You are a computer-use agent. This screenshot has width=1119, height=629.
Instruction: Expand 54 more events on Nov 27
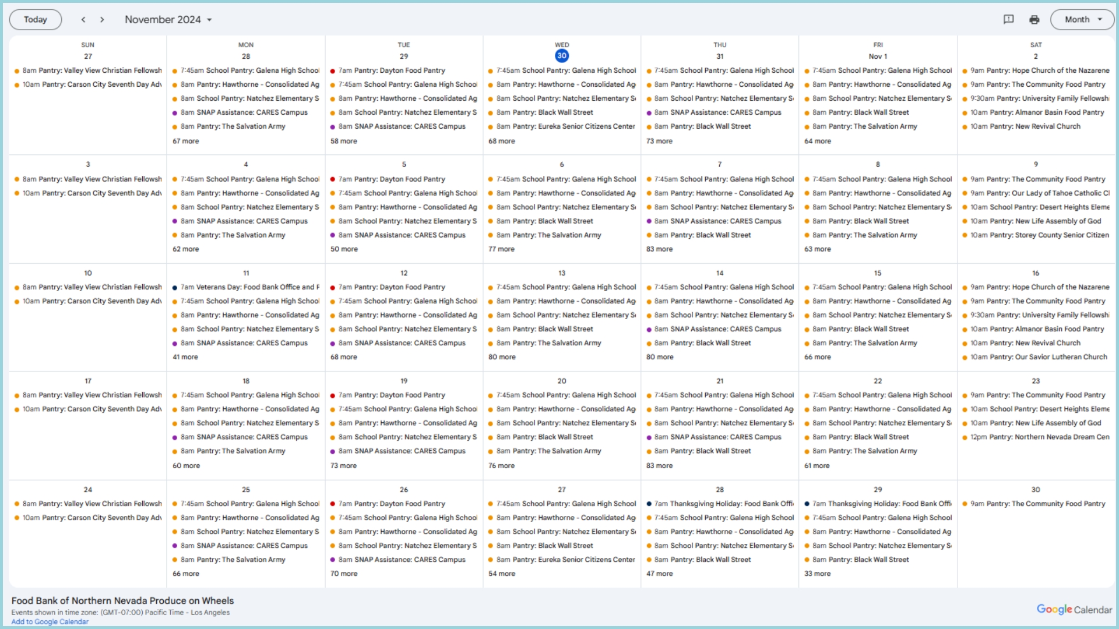502,574
